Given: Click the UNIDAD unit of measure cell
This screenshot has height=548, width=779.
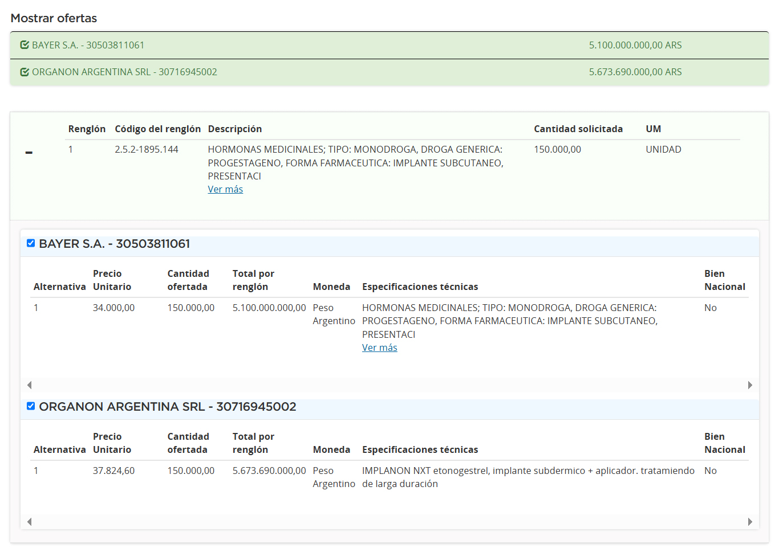Looking at the screenshot, I should pos(663,149).
